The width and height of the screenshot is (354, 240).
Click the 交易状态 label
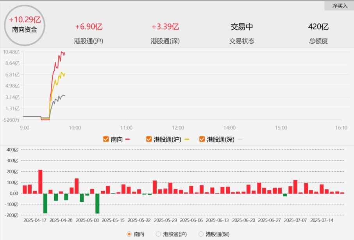tap(241, 41)
